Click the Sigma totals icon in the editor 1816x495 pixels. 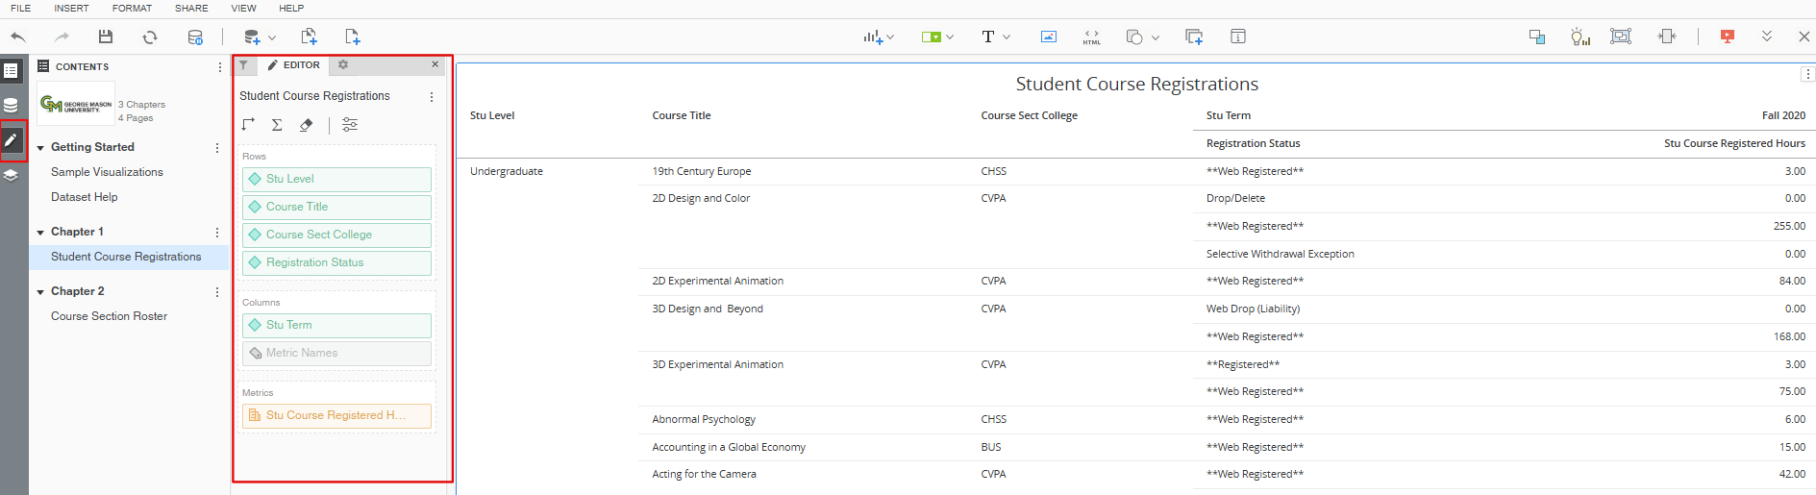pyautogui.click(x=277, y=125)
